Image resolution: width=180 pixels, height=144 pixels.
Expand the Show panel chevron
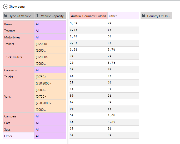click(6, 7)
